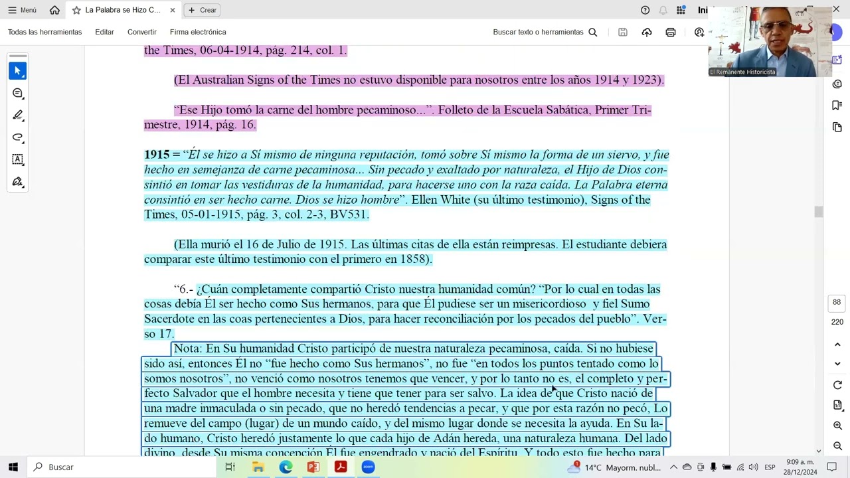The width and height of the screenshot is (850, 478).
Task: Click the Nota: annotated paragraph
Action: tap(406, 401)
